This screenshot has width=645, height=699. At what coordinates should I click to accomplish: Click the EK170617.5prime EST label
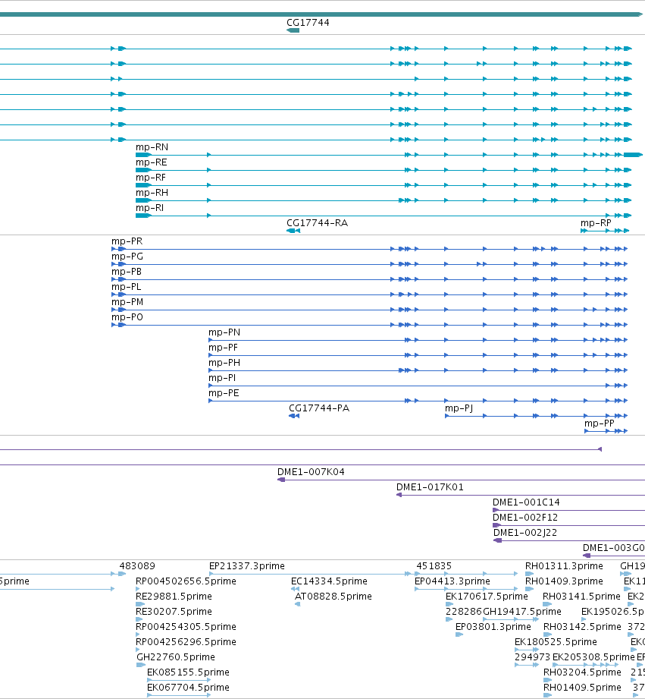(x=487, y=596)
